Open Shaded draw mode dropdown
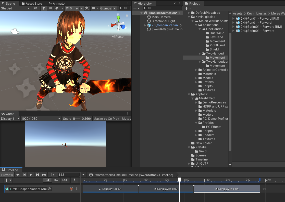Viewport: 285px width, 202px height. (15, 8)
